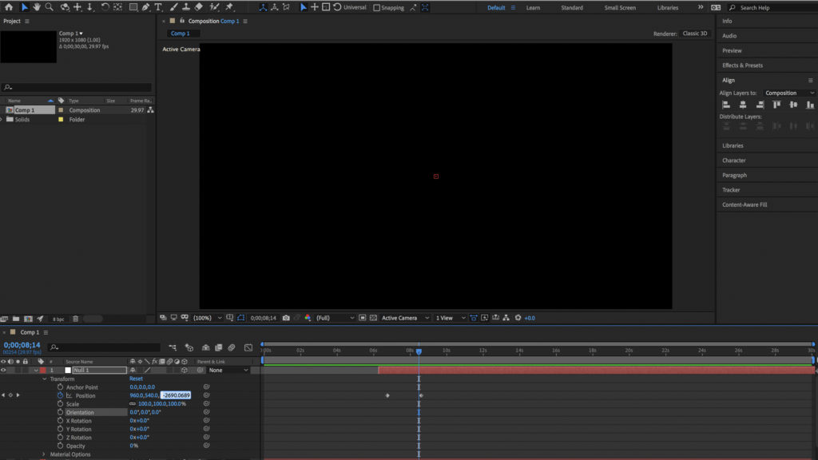Screen dimensions: 818x460
Task: Collapse the Transform property group
Action: click(44, 379)
